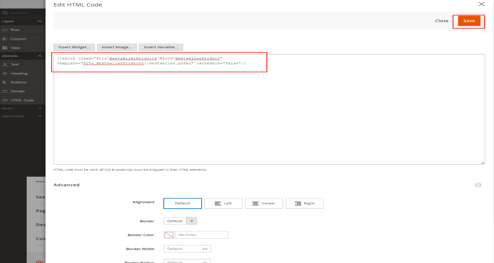Open the Border Color swatch picker
The height and width of the screenshot is (263, 494).
[169, 235]
